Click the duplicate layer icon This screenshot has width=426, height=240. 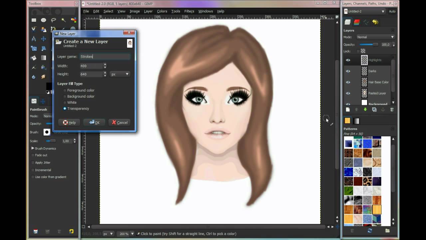pyautogui.click(x=374, y=109)
